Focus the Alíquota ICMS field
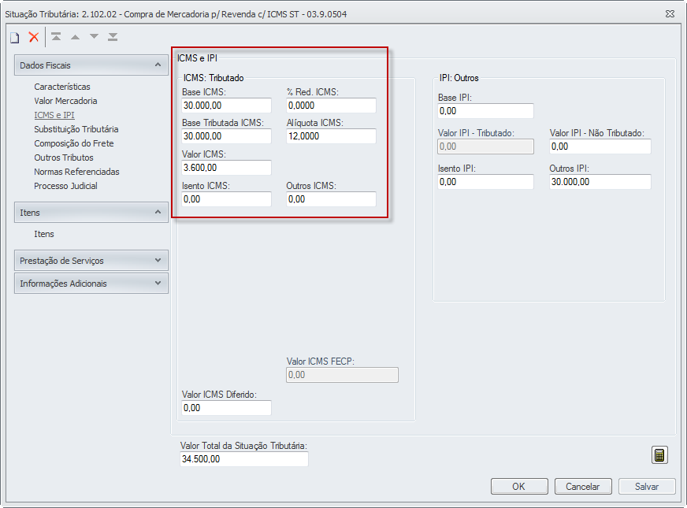 (x=331, y=136)
